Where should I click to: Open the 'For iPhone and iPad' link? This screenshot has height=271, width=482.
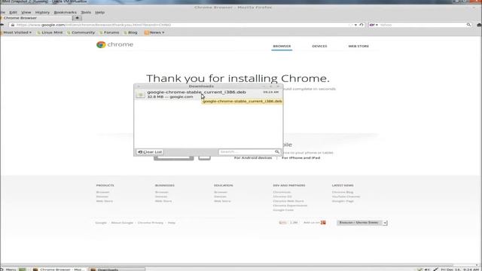coord(301,157)
